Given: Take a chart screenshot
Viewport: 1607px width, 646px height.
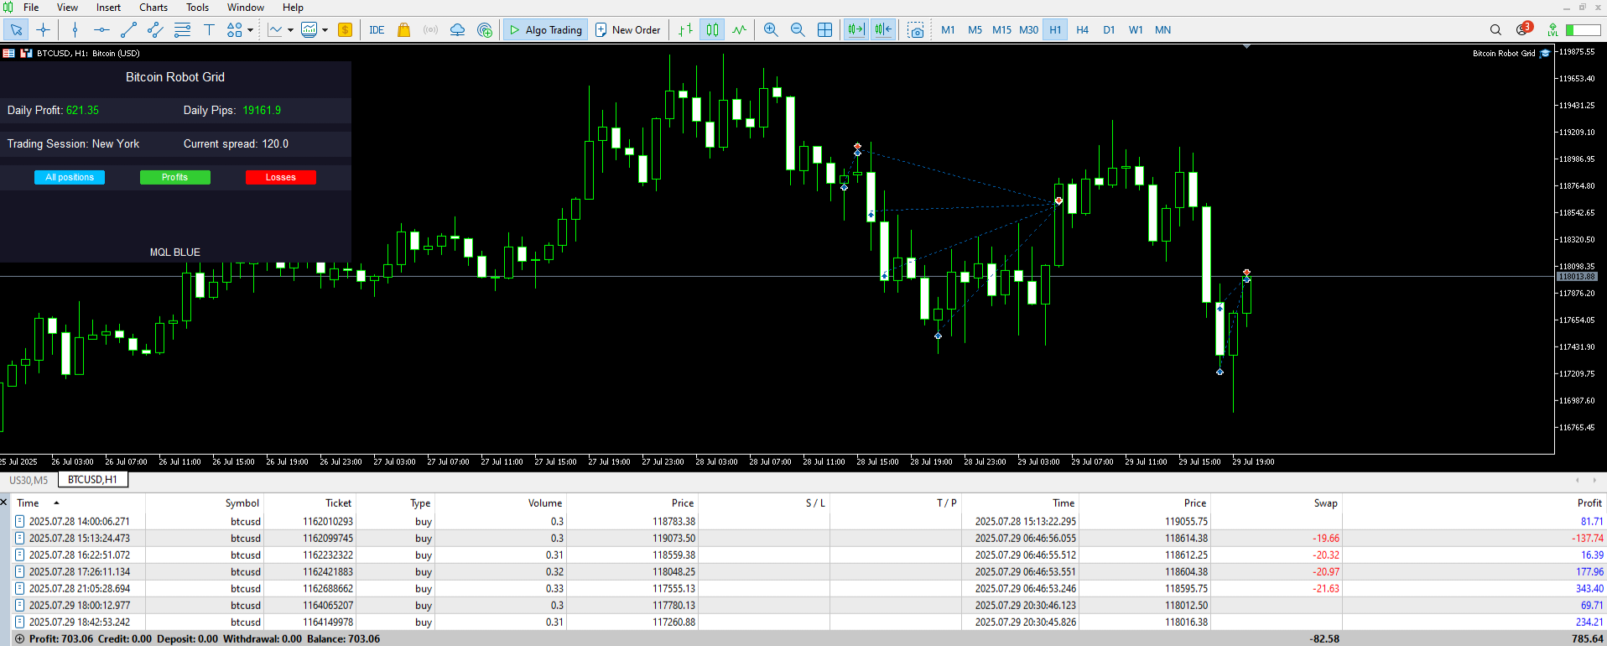Looking at the screenshot, I should tap(916, 30).
